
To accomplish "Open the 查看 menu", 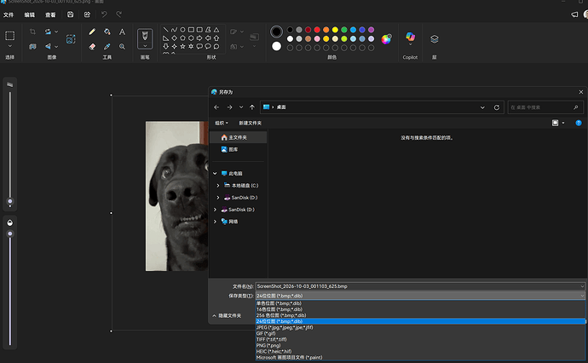I will (x=50, y=14).
